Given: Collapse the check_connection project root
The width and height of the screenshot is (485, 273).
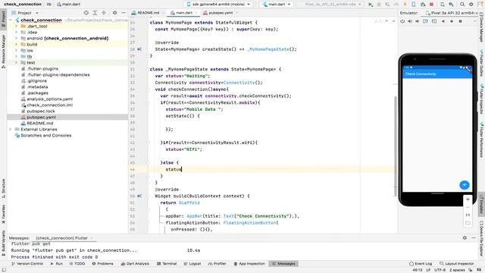Looking at the screenshot, I should [x=11, y=20].
